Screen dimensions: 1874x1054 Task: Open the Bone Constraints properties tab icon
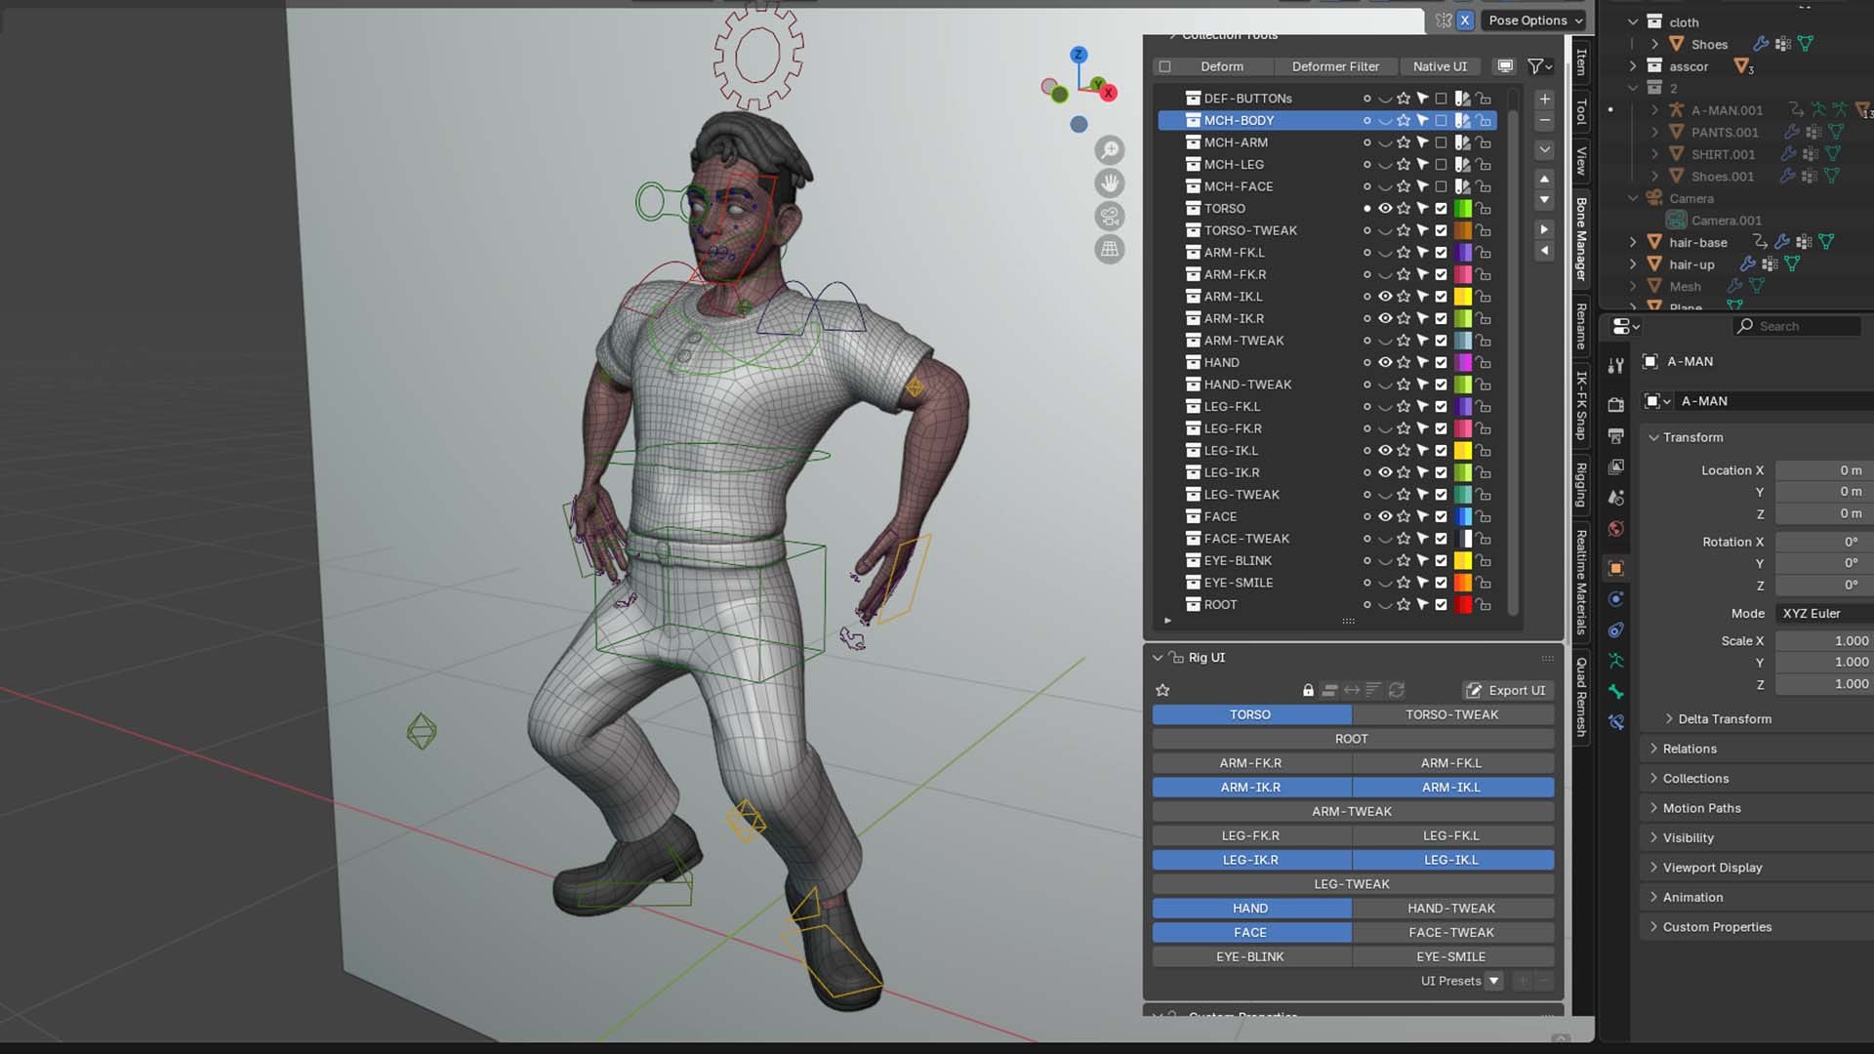pyautogui.click(x=1616, y=723)
